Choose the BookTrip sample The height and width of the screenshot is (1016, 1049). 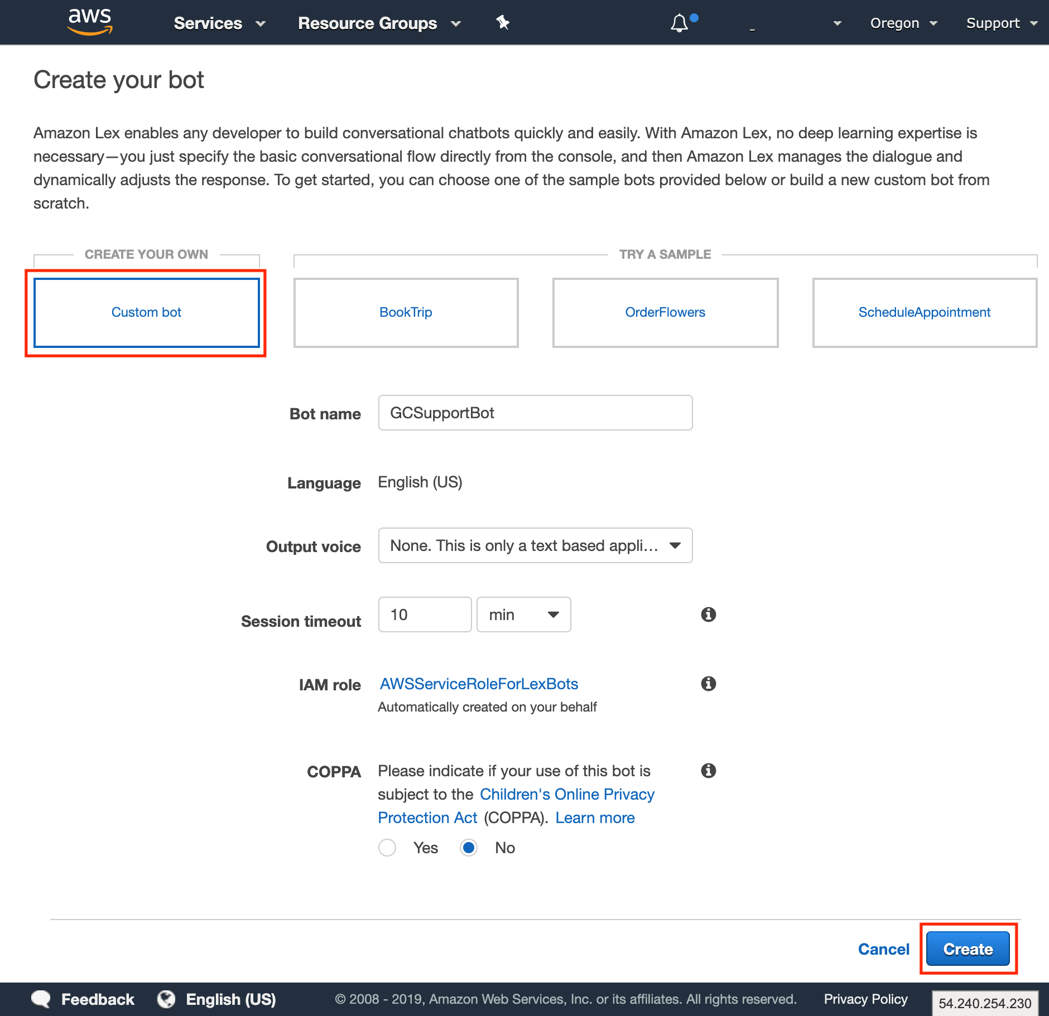point(406,312)
